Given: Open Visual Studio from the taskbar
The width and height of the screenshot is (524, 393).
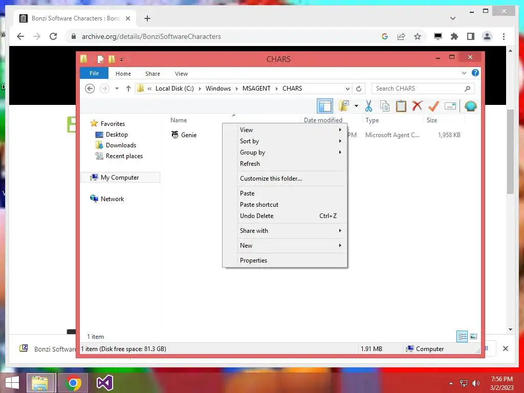Looking at the screenshot, I should [104, 383].
